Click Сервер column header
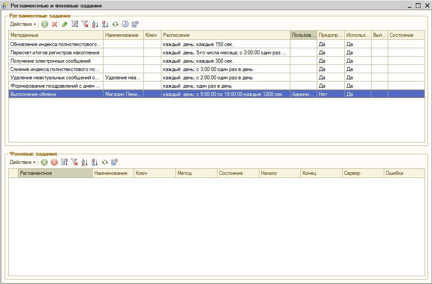This screenshot has width=432, height=284. [363, 174]
